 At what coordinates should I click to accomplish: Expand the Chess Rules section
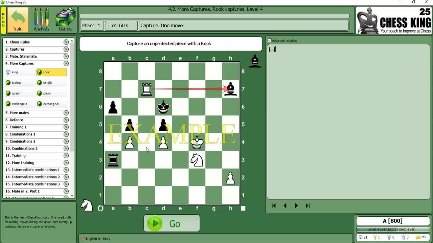point(66,42)
